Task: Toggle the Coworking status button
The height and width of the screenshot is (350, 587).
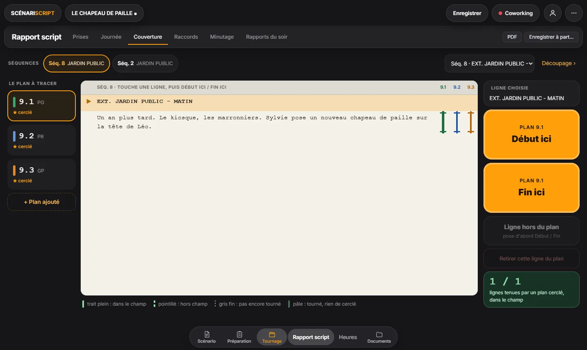Action: coord(516,13)
